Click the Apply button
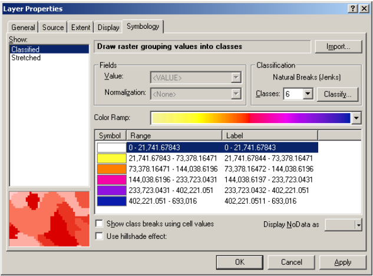The image size is (373, 276). tap(342, 262)
